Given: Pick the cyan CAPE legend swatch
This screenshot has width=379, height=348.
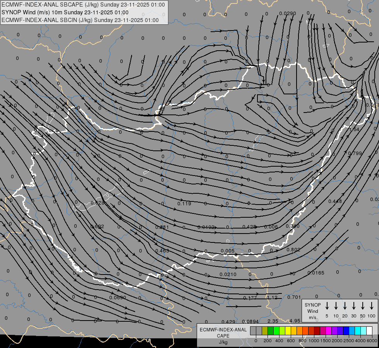Looking at the screenshot, I should tap(357, 331).
